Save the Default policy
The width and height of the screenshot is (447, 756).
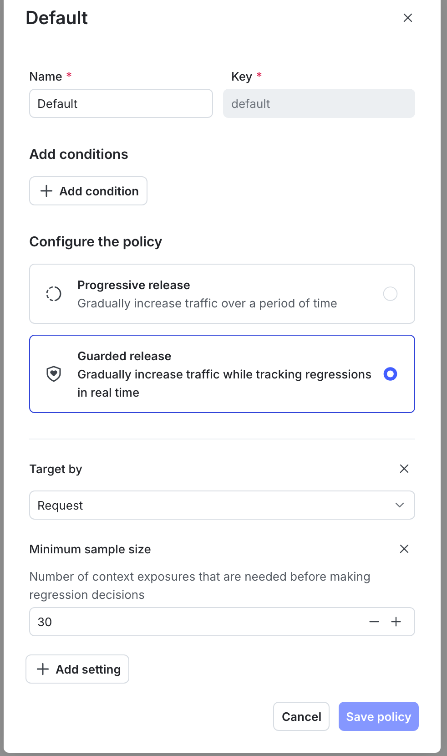point(378,716)
